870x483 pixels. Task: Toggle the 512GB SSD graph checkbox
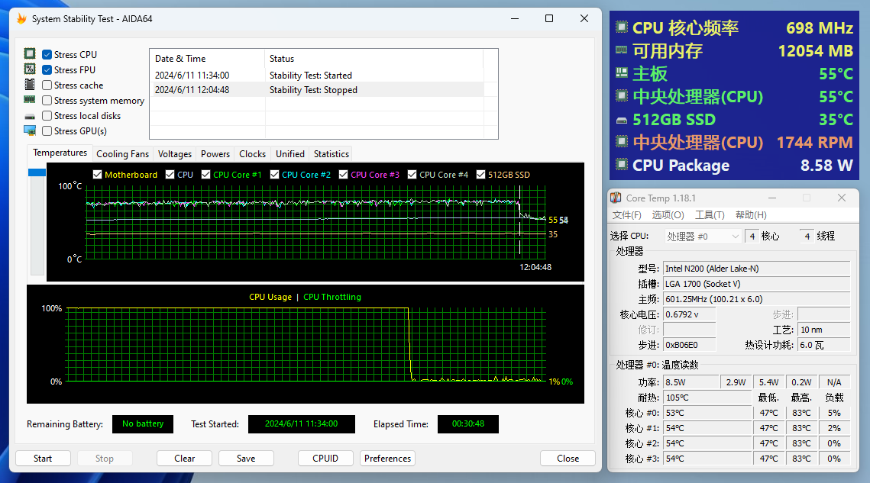(x=480, y=175)
